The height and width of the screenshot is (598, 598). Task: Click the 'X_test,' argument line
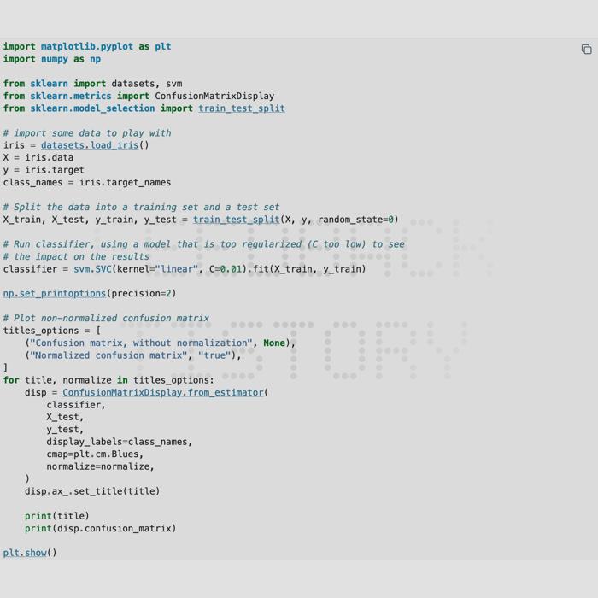point(65,417)
